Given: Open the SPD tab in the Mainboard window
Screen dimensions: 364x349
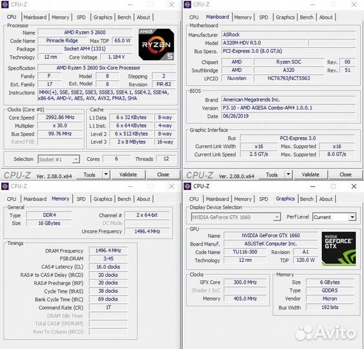Looking at the screenshot, I should [264, 17].
